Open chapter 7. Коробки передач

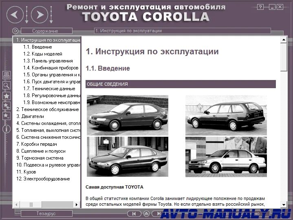coord(37,144)
